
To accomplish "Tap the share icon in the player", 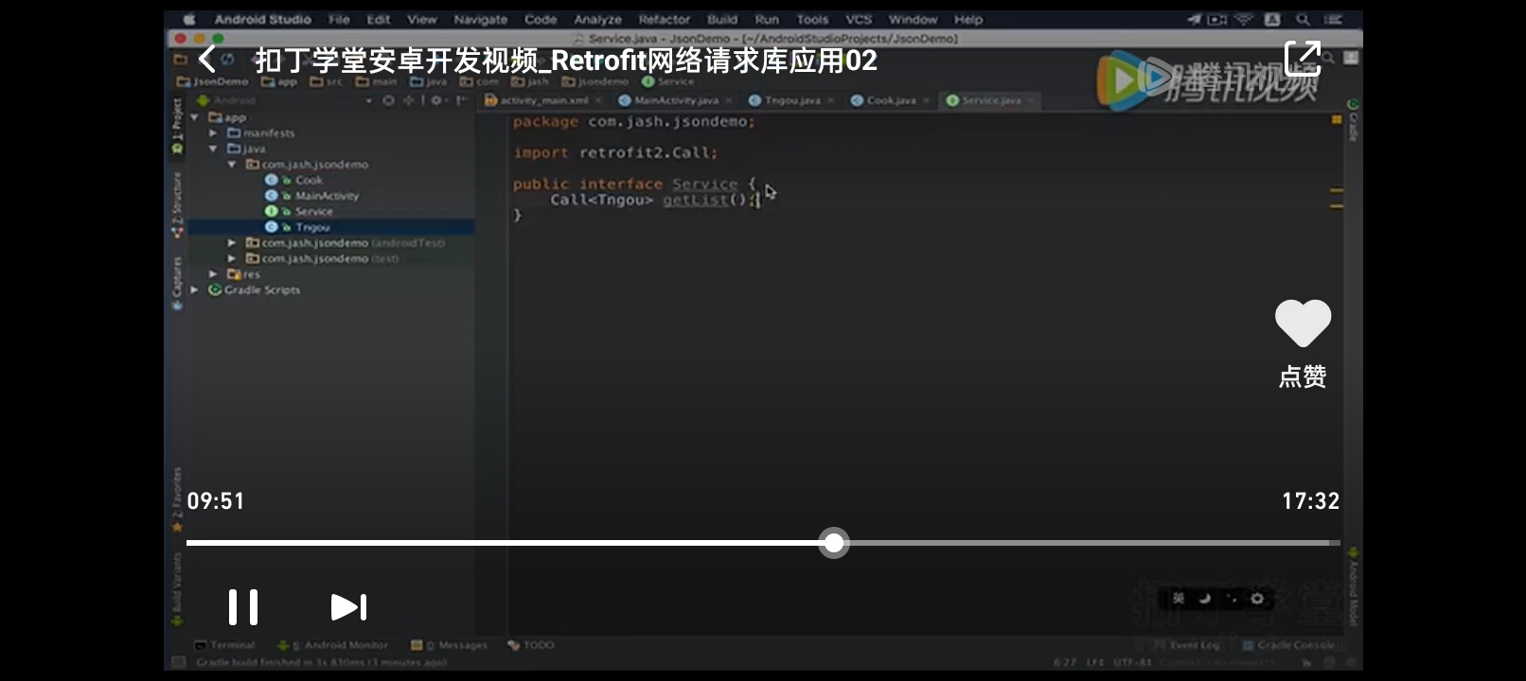I will click(1303, 59).
